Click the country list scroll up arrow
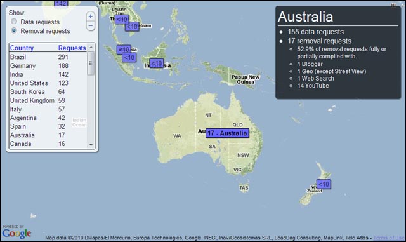Image resolution: width=406 pixels, height=242 pixels. click(91, 48)
